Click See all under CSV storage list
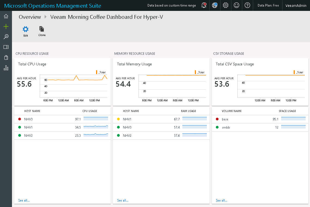Image resolution: width=310 pixels, height=207 pixels. click(222, 200)
